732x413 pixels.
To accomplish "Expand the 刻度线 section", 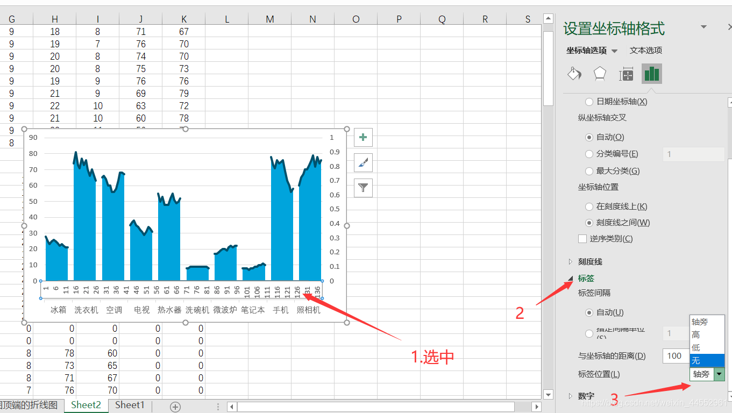I will [571, 262].
